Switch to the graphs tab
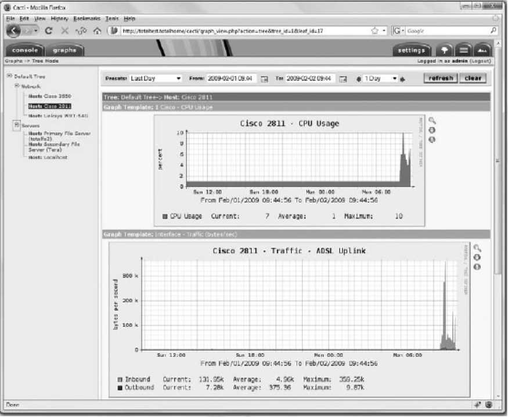This screenshot has height=417, width=508. pyautogui.click(x=64, y=50)
